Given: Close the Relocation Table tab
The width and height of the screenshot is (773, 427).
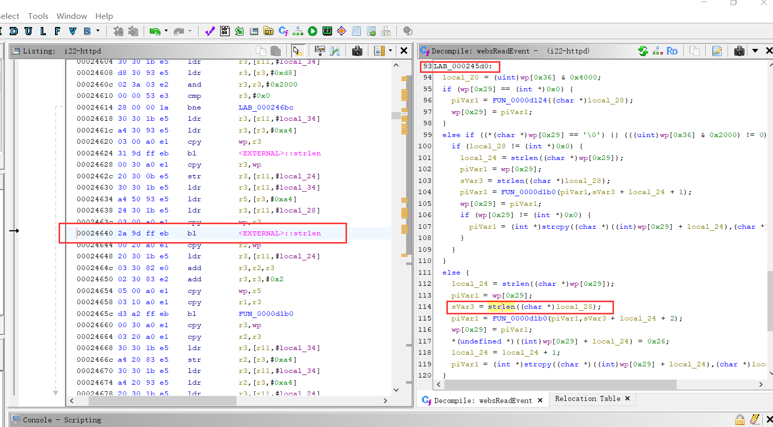Looking at the screenshot, I should click(x=627, y=398).
